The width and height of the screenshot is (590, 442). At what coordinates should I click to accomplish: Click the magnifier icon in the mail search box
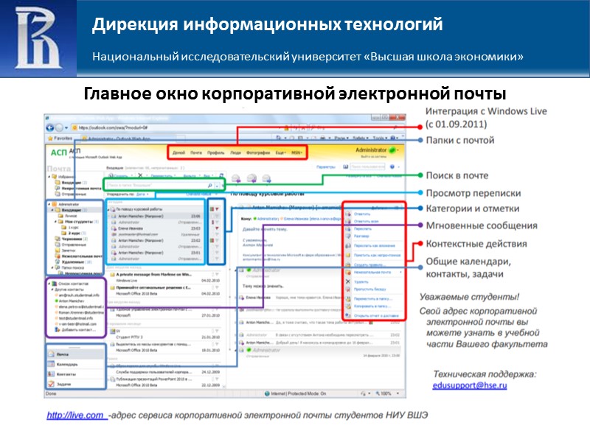click(210, 186)
